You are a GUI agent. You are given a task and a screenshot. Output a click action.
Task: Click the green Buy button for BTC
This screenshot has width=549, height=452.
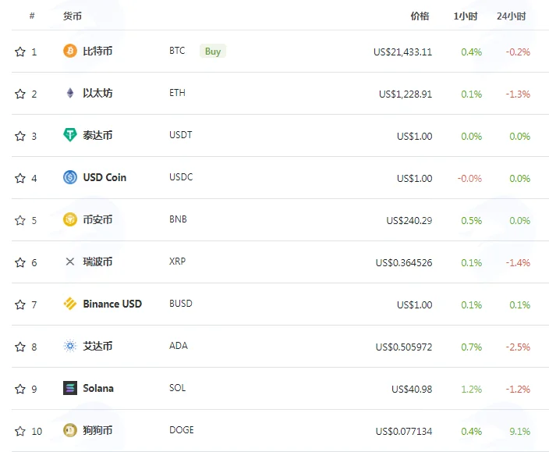pos(213,52)
